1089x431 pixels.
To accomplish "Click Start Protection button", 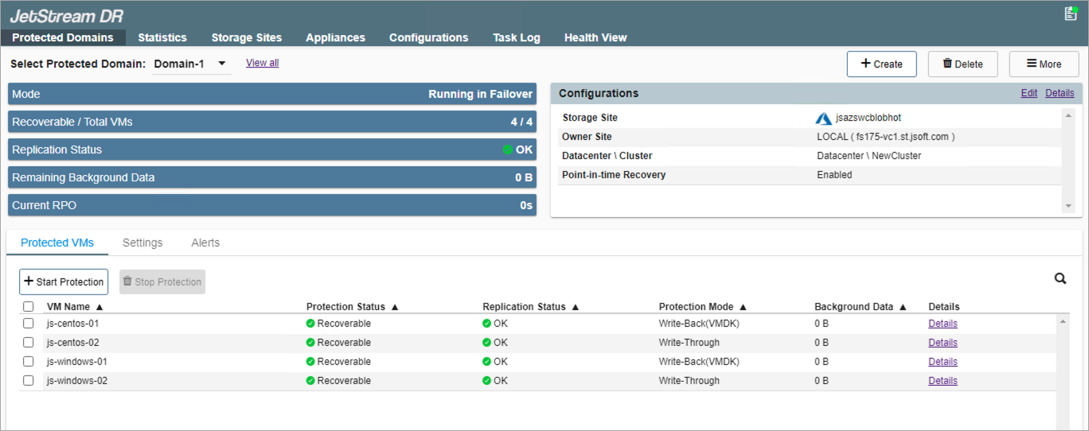I will (64, 282).
